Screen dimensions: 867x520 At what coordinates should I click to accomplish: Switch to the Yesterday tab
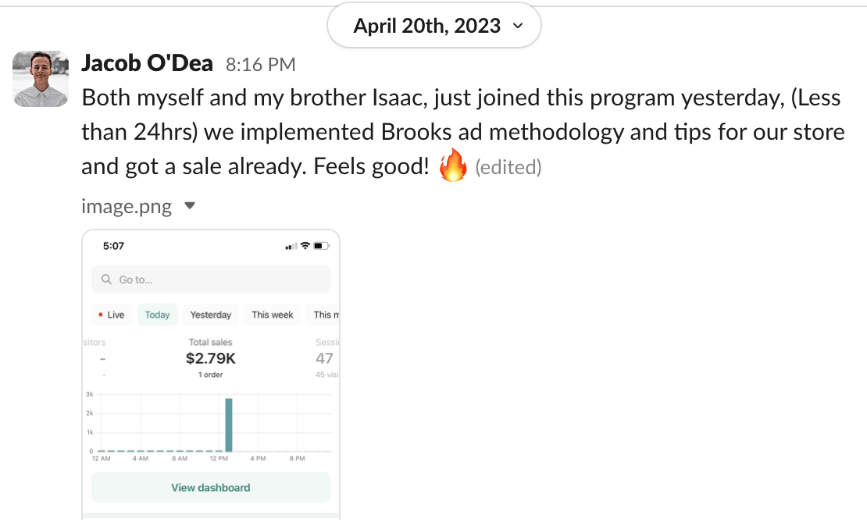pyautogui.click(x=211, y=315)
